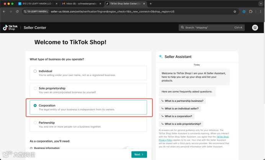265x160 pixels.
Task: Switch to TikTok Shop Seller Center tab
Action: coord(125,4)
